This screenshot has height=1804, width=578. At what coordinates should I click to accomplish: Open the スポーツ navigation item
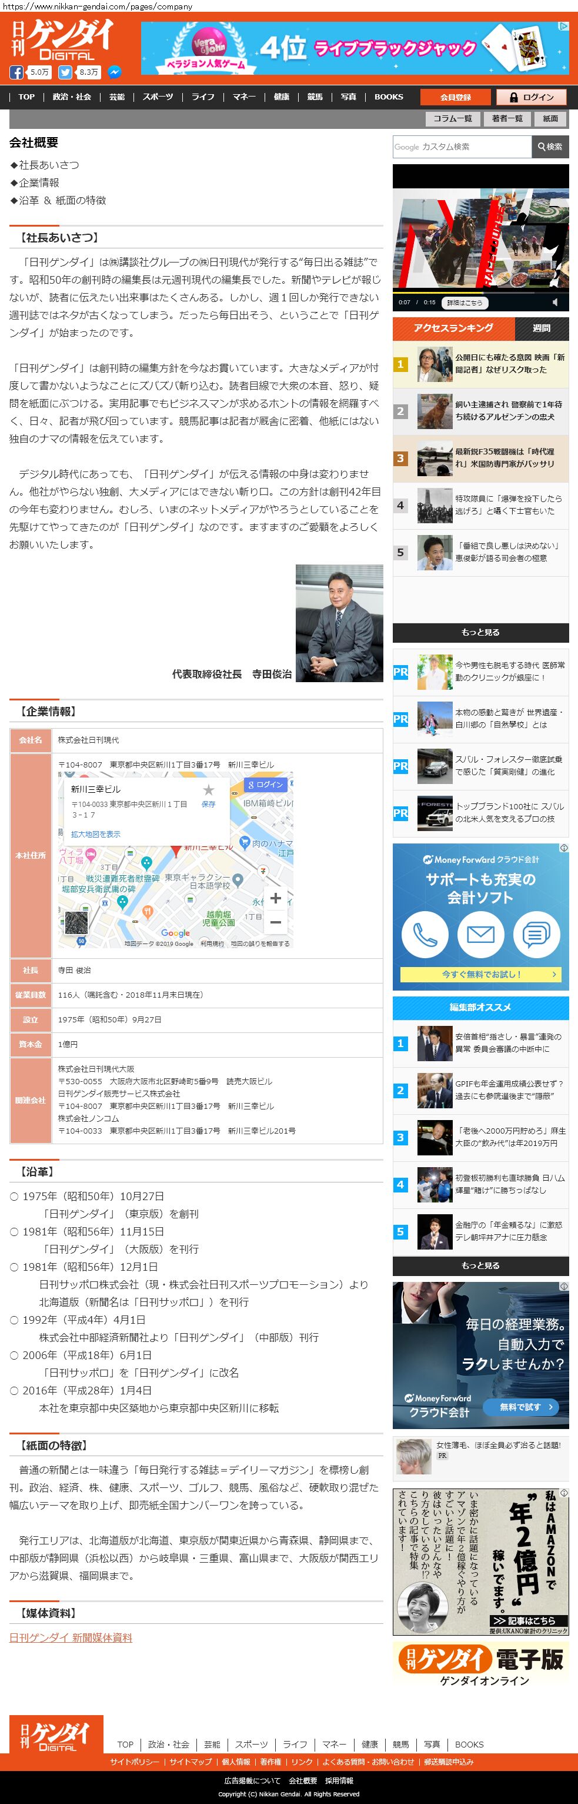tap(158, 97)
